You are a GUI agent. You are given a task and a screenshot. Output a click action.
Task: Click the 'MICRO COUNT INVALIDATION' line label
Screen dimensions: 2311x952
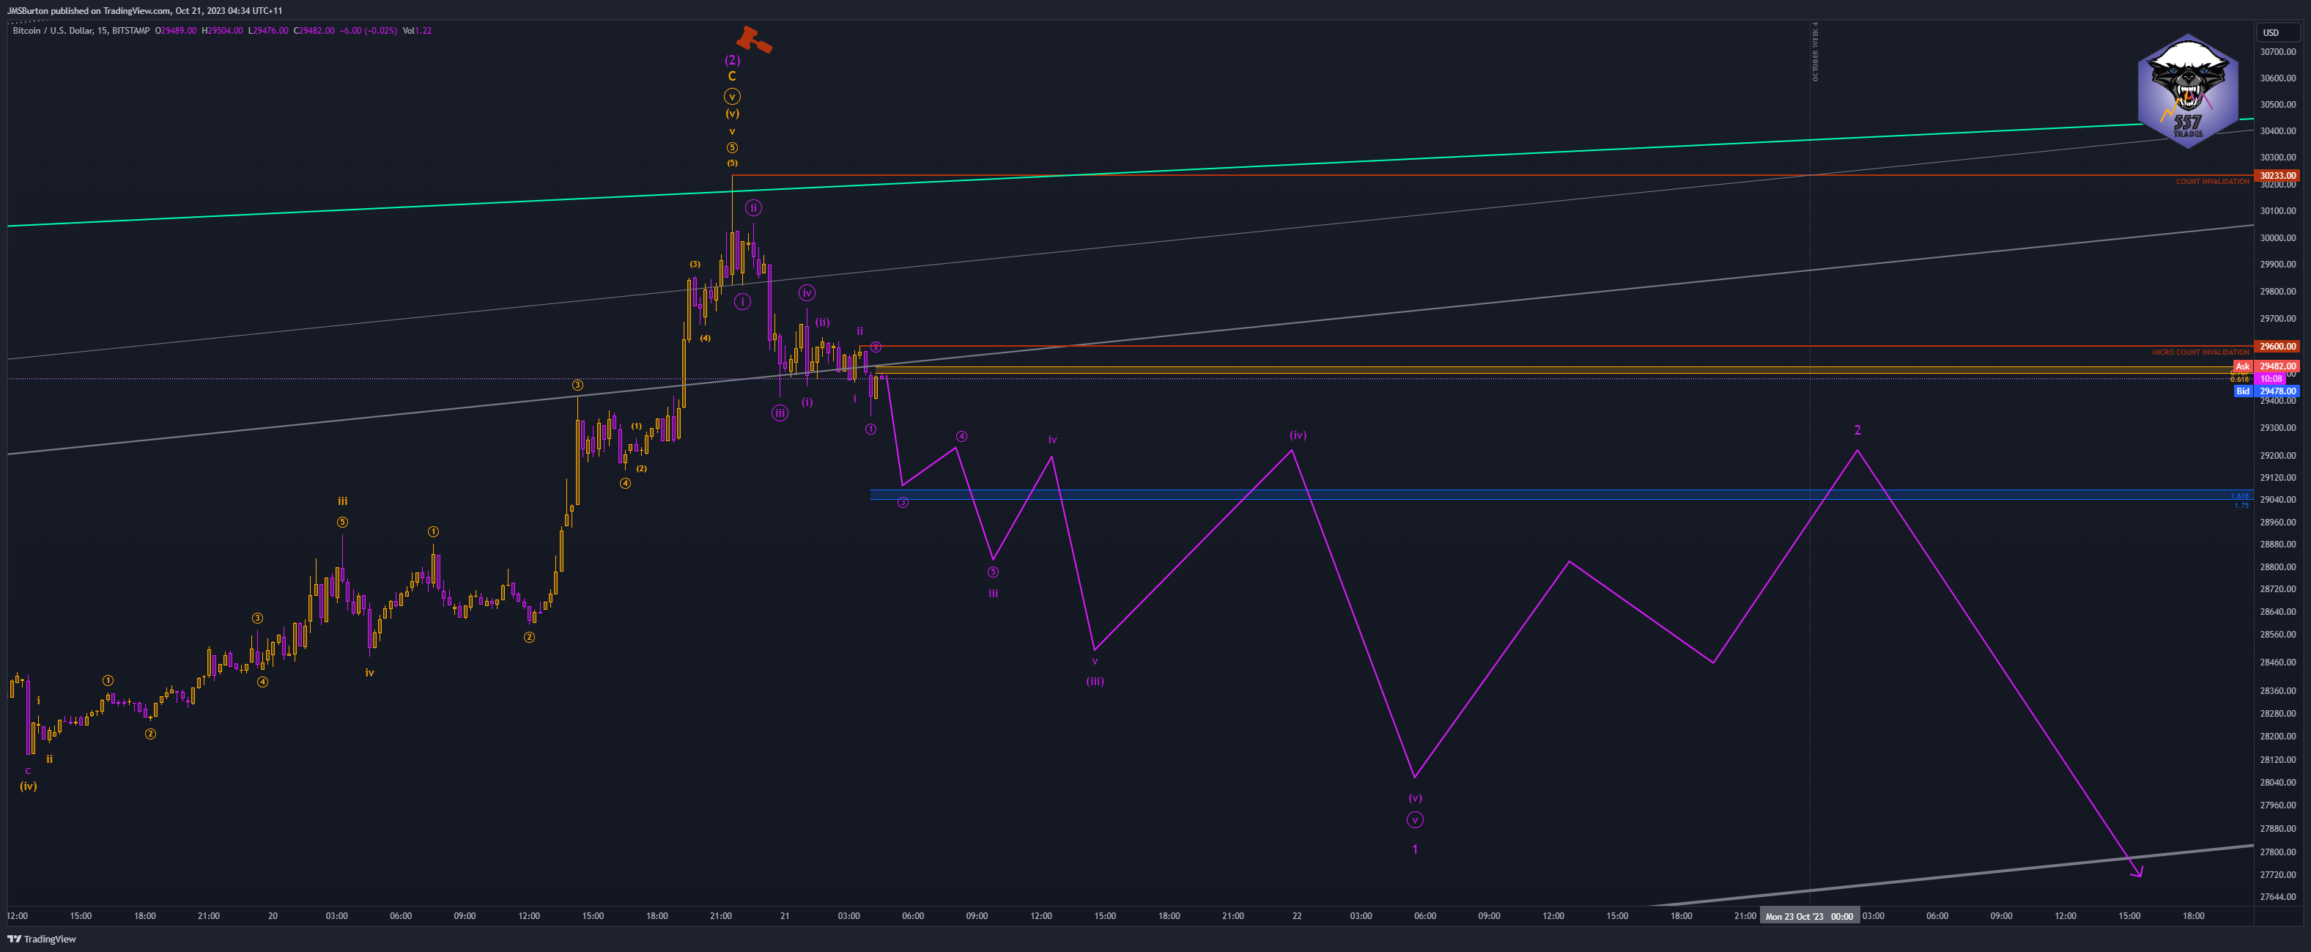click(x=2200, y=353)
